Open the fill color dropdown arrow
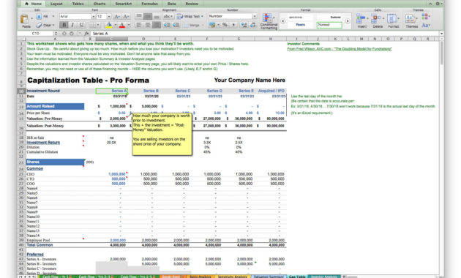Image resolution: width=461 pixels, height=278 pixels. point(115,25)
